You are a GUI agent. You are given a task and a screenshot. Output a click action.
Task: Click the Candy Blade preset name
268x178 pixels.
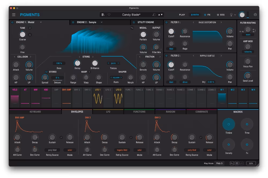[x=131, y=15]
